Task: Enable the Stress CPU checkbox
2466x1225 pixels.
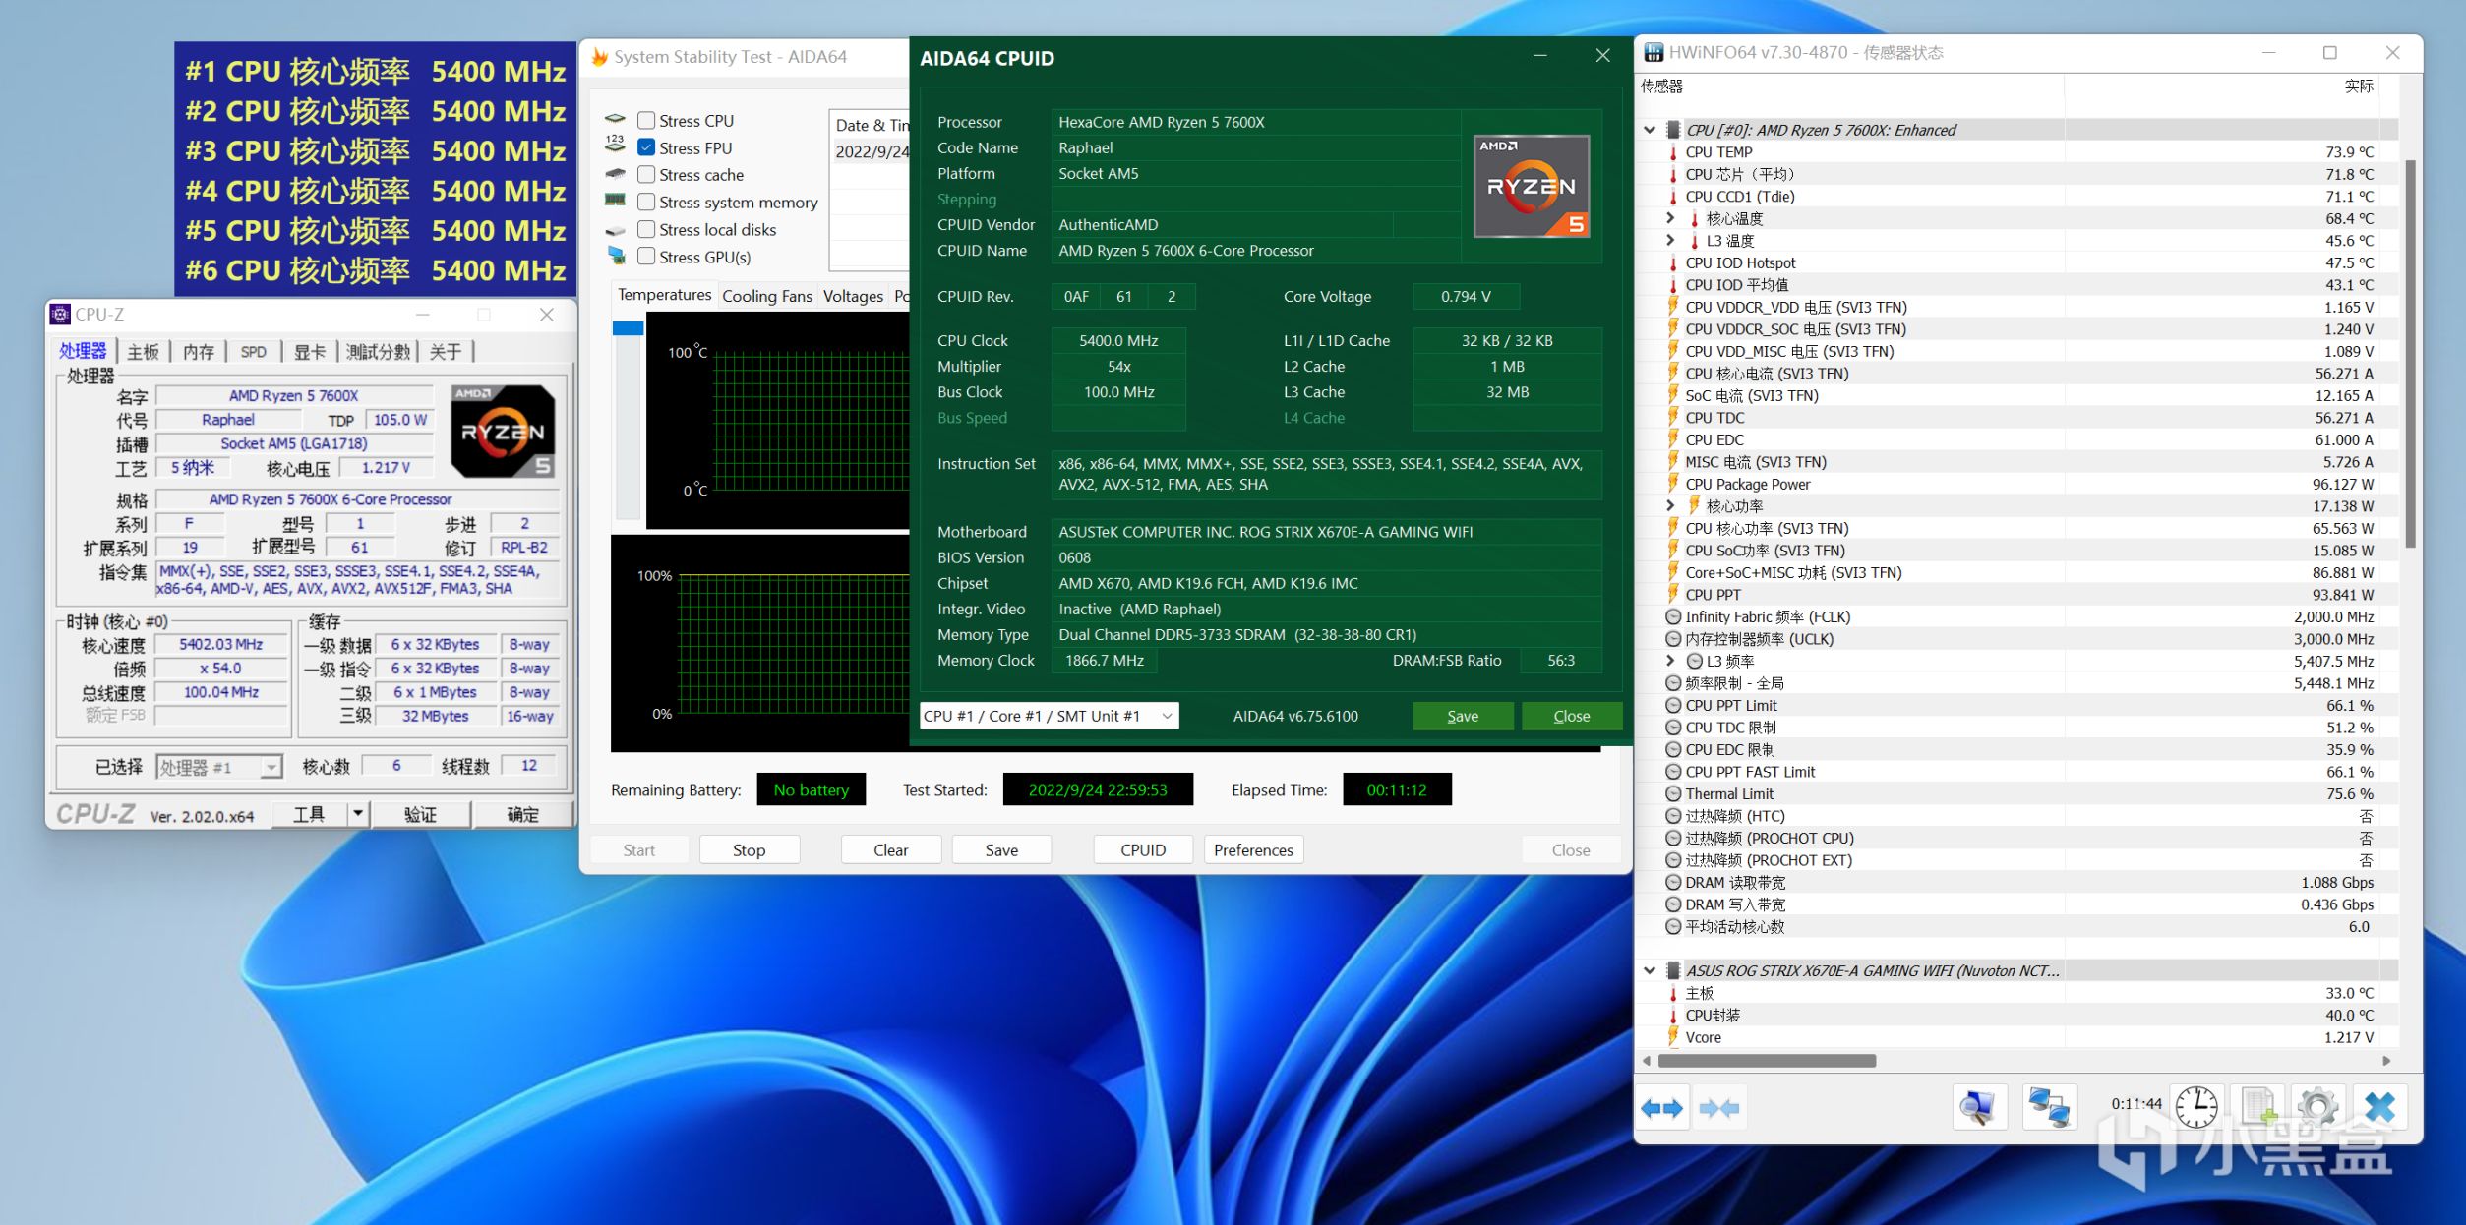Action: point(646,121)
